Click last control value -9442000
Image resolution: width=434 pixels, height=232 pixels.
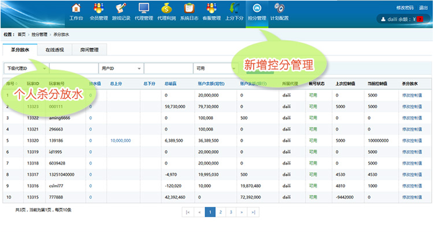tap(344, 197)
